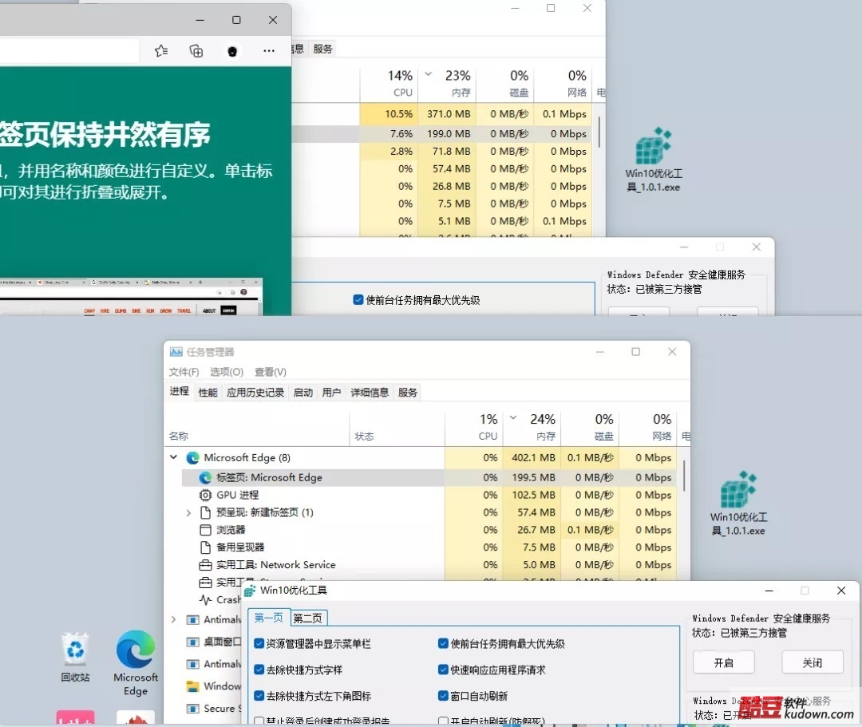The image size is (862, 727).
Task: Open the Edge favorites star icon
Action: point(161,51)
